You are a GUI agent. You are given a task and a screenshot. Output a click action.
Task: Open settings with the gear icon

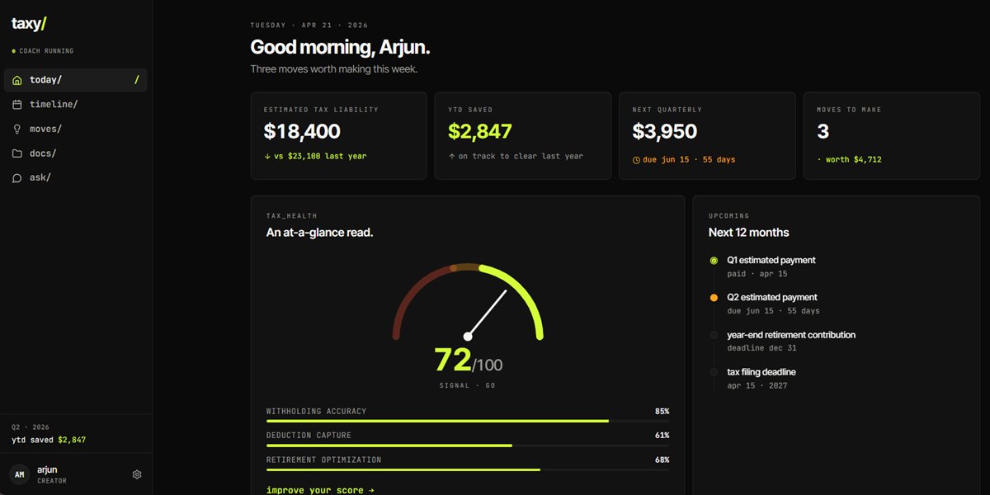click(137, 474)
